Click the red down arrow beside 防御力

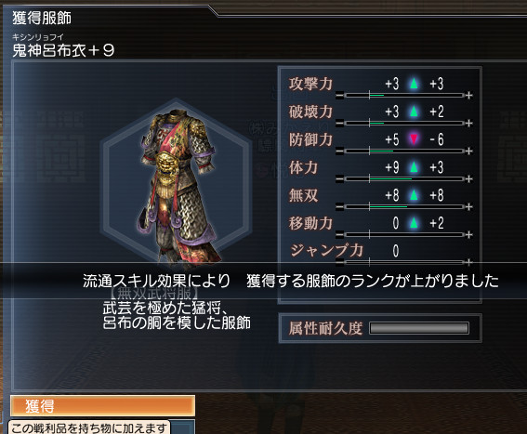(x=415, y=139)
